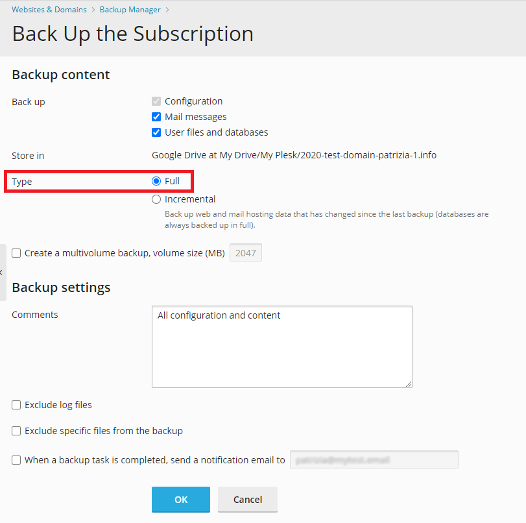Screen dimensions: 526x523
Task: Collapse the left navigation sidebar
Action: tap(3, 273)
